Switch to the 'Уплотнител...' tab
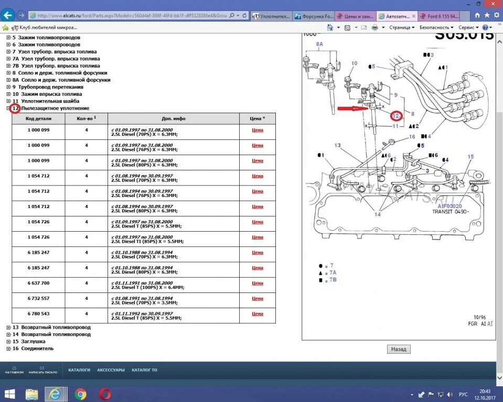This screenshot has height=402, width=503. pos(271,16)
